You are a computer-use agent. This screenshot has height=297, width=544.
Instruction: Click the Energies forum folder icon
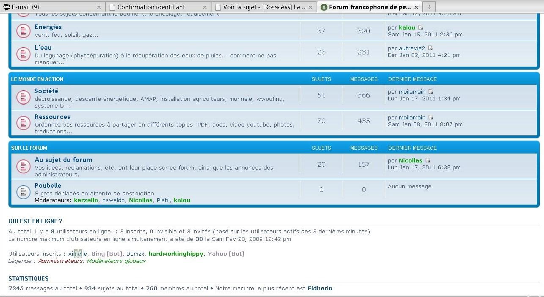coord(23,31)
